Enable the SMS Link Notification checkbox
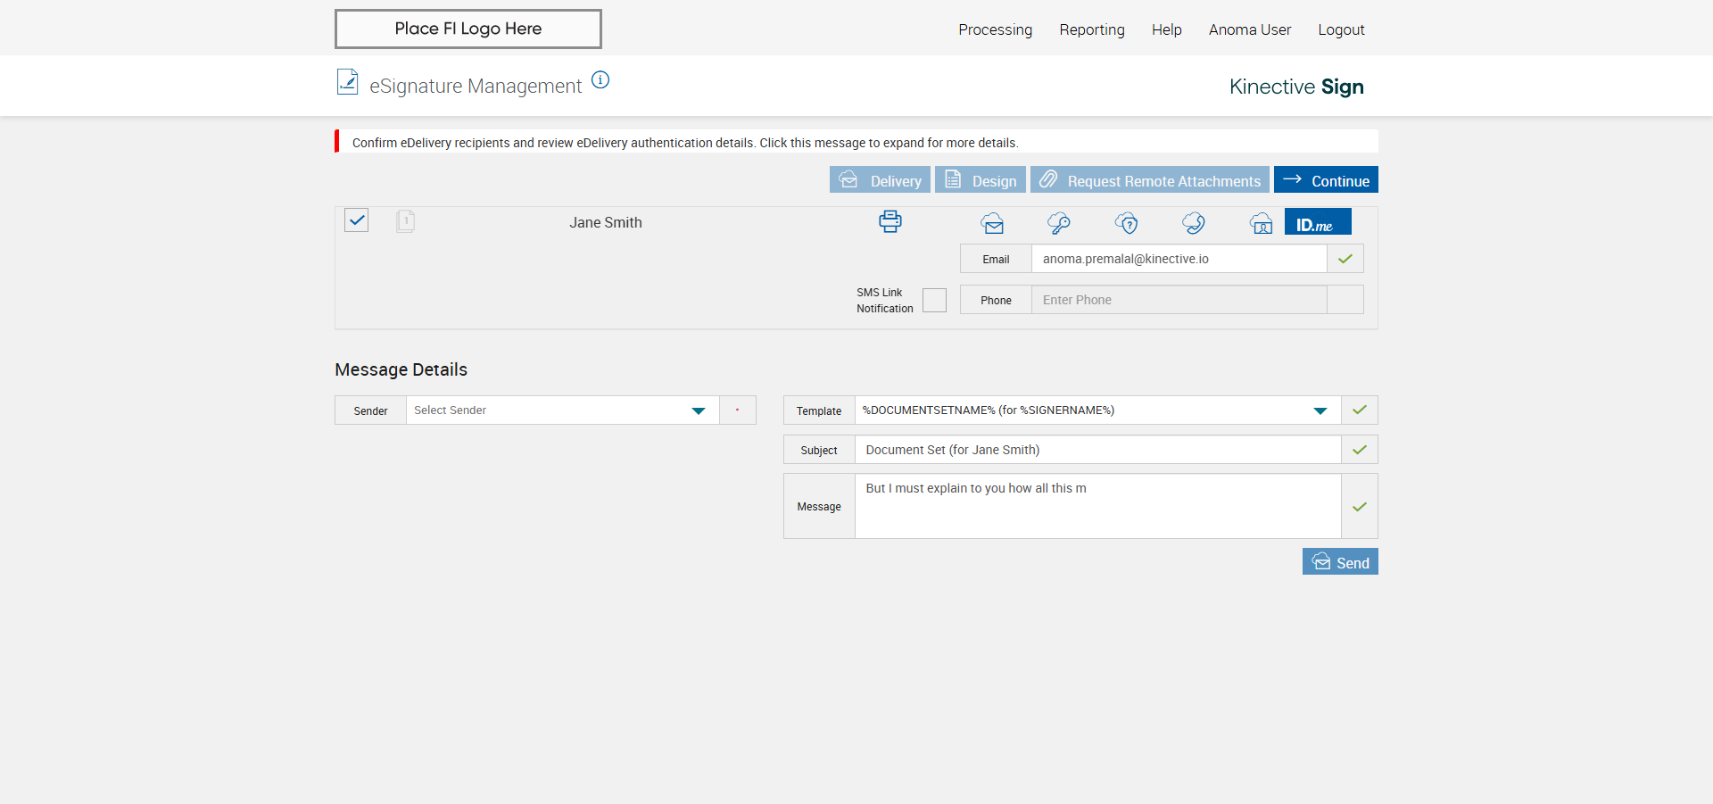1713x804 pixels. 934,301
